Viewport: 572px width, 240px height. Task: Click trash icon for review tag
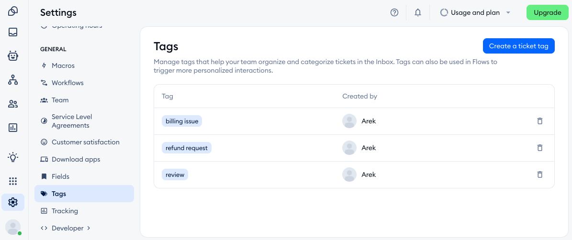[x=539, y=175]
